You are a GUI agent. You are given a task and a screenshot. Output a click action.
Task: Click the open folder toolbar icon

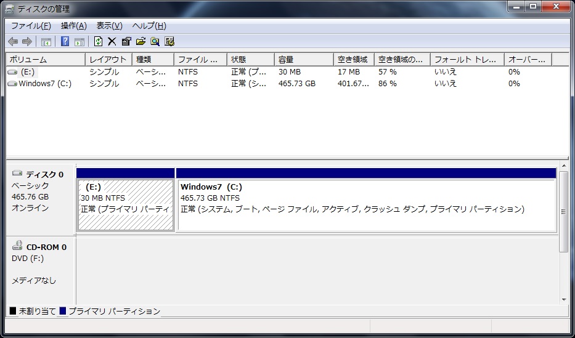coord(141,41)
